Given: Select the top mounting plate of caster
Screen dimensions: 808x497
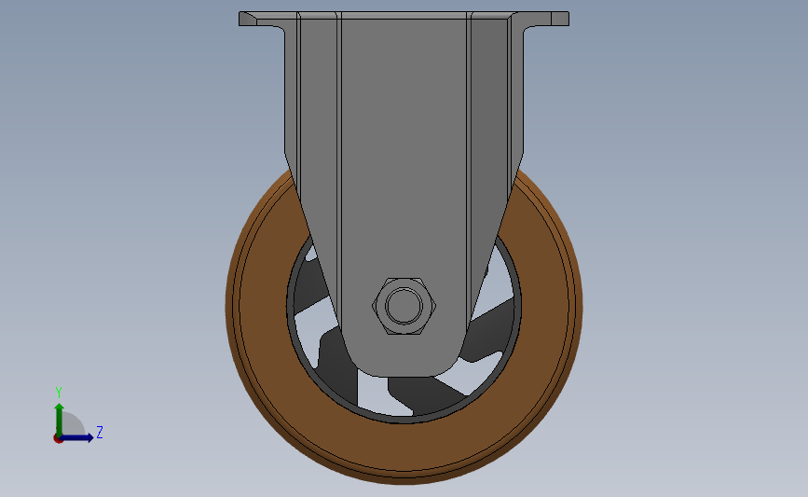Looking at the screenshot, I should 404,18.
